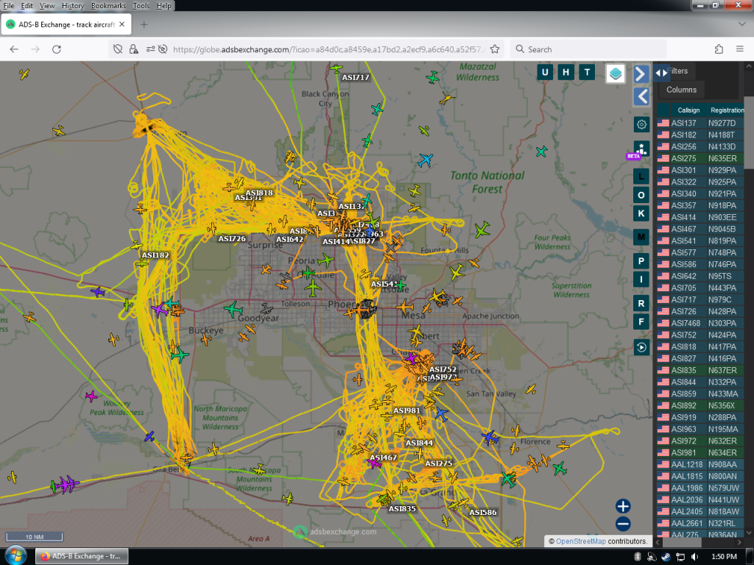Toggle the L labels button
Viewport: 754px width, 565px height.
coord(641,177)
